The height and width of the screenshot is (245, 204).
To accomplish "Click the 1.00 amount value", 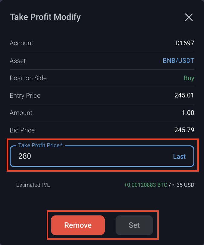I will point(188,113).
